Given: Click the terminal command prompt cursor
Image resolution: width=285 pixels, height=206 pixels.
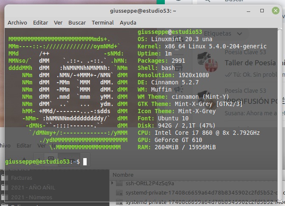Looking at the screenshot, I should pyautogui.click(x=85, y=162).
